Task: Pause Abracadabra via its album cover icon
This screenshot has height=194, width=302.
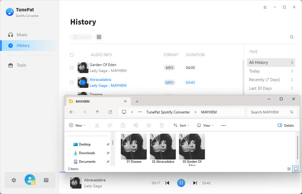Action: (x=83, y=82)
